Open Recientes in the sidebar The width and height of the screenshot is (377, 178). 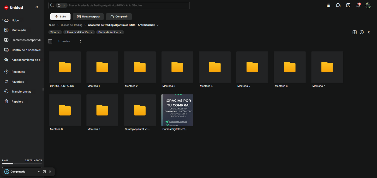(18, 72)
